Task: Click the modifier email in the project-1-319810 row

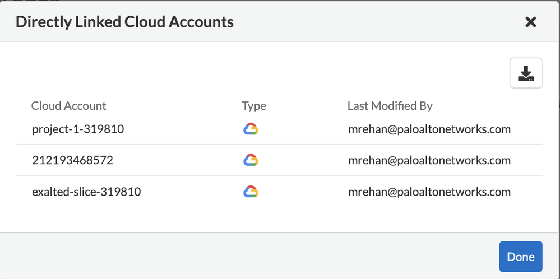Action: tap(429, 129)
